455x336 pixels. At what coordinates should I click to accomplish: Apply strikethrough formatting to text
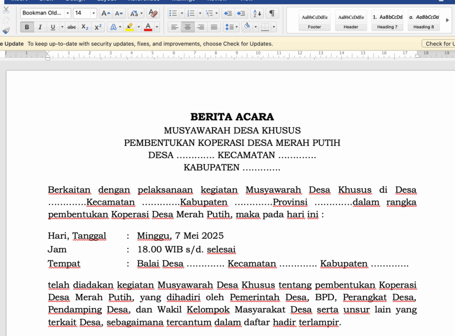tap(72, 27)
